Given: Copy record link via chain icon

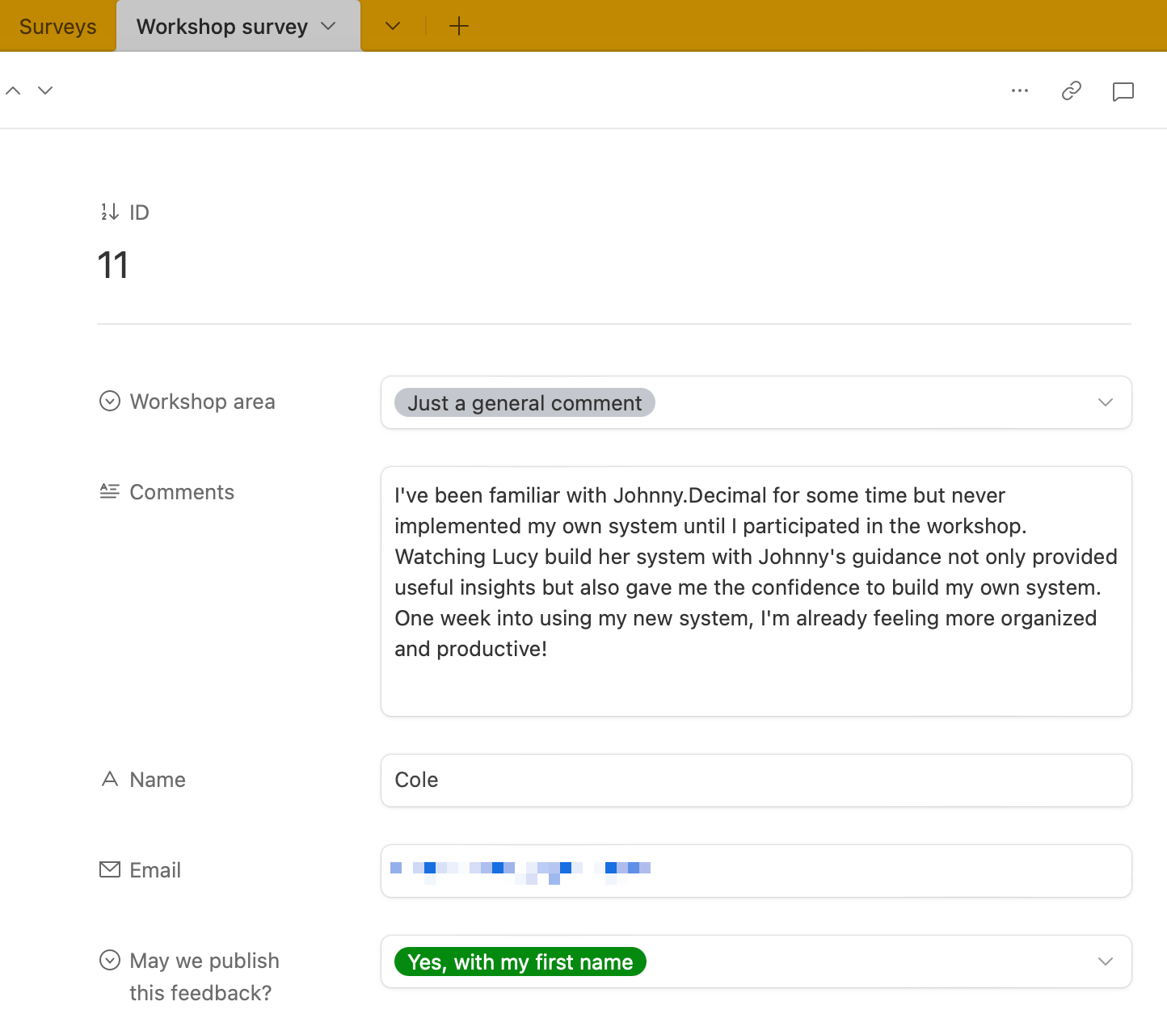Looking at the screenshot, I should click(1071, 90).
